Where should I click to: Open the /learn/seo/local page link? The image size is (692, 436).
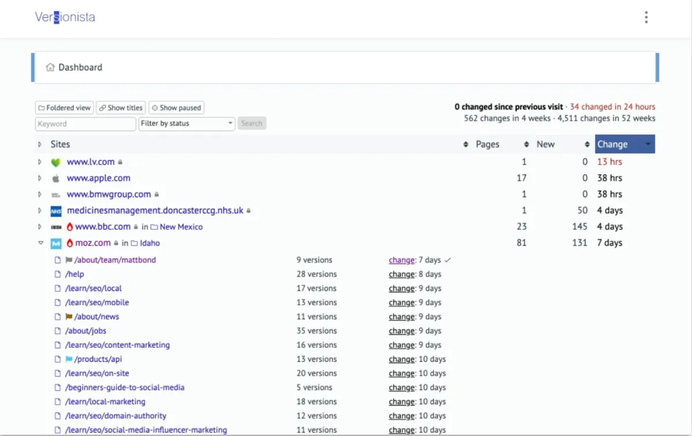pos(93,289)
